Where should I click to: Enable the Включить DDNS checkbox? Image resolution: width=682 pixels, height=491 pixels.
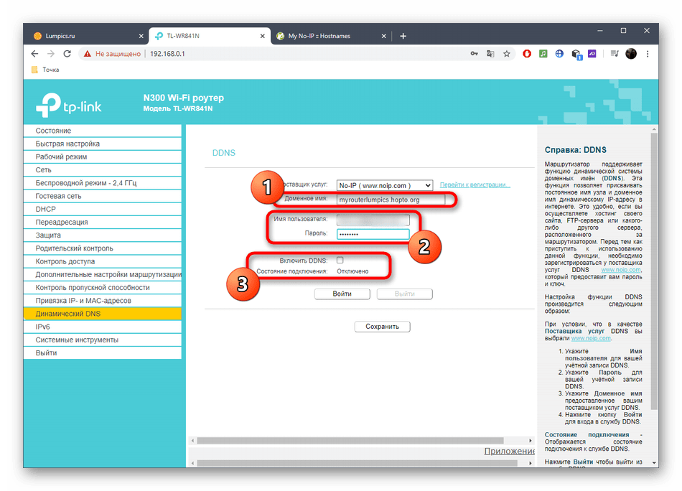click(340, 260)
